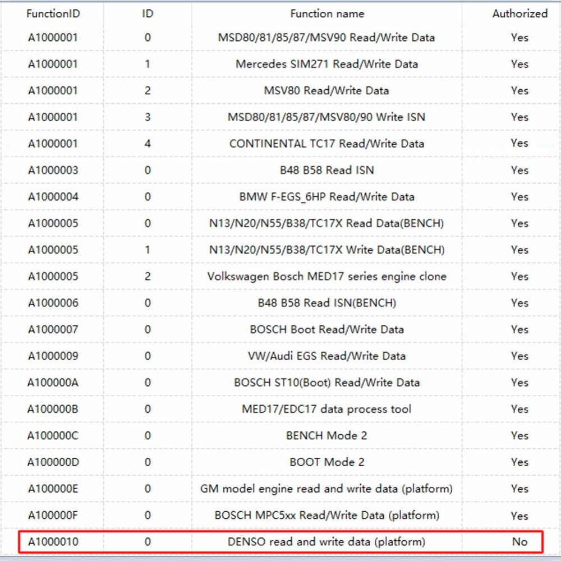Image resolution: width=561 pixels, height=561 pixels.
Task: Select CONTINENTAL TC17 Read/Write Data
Action: coord(327,144)
